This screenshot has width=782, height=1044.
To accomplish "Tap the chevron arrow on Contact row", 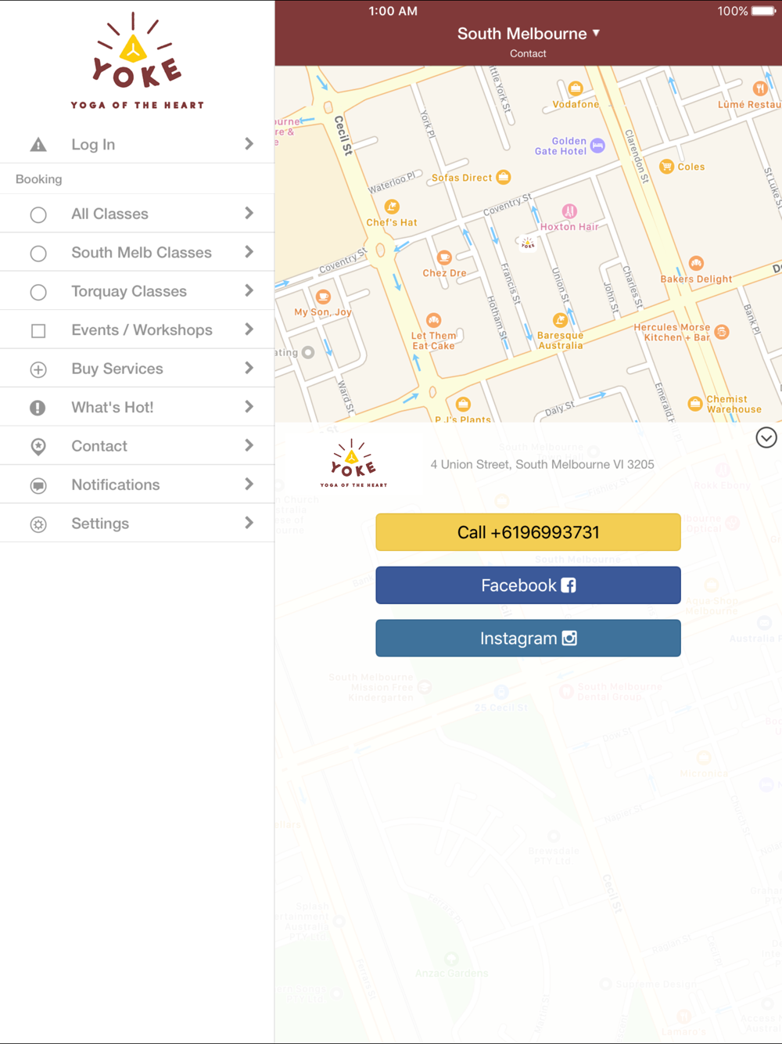I will click(x=249, y=445).
